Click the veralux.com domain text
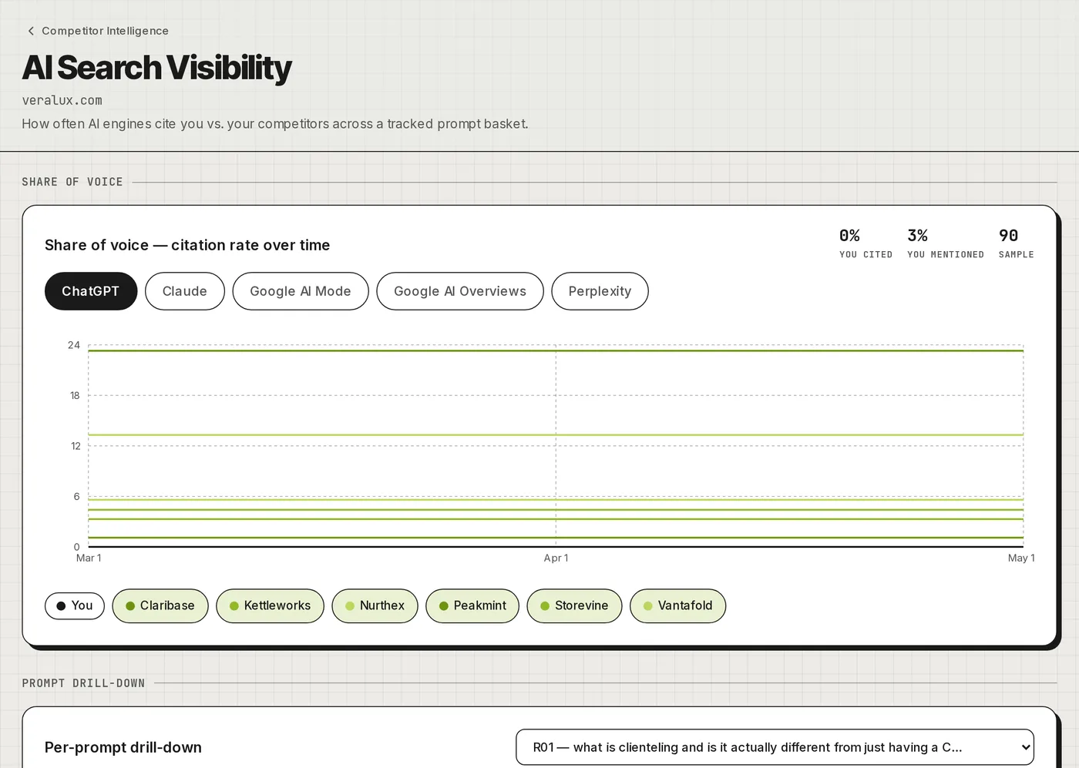The height and width of the screenshot is (768, 1079). tap(62, 100)
